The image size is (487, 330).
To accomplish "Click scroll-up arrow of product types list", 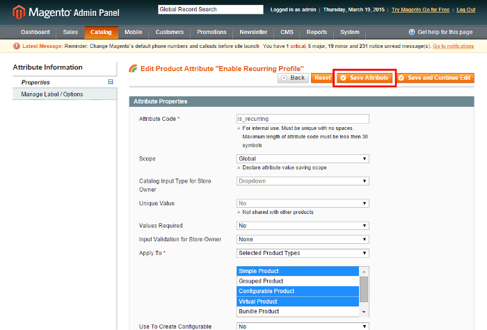I will coord(364,272).
